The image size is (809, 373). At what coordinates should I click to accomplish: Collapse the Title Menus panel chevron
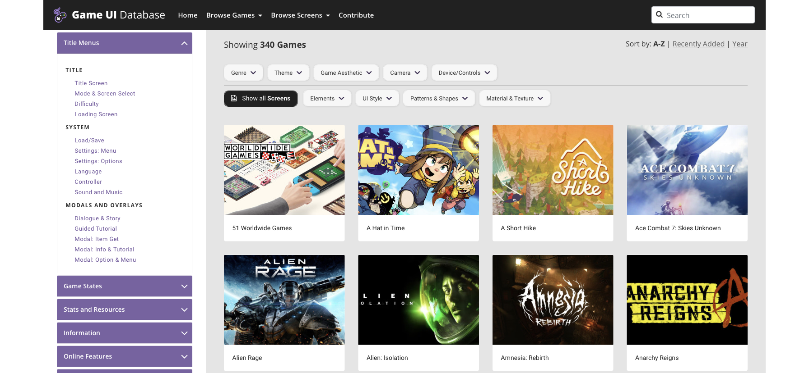[184, 43]
